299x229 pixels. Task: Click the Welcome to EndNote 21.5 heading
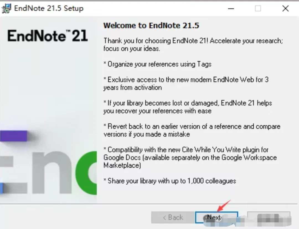coord(151,25)
